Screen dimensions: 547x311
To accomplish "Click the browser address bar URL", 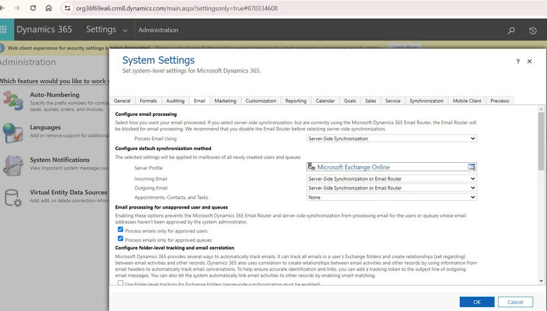I will point(177,8).
